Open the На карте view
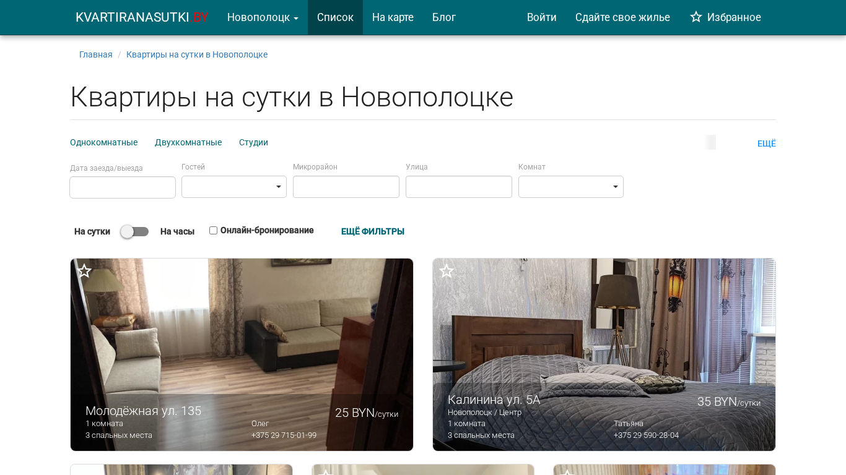The width and height of the screenshot is (846, 475). coord(393,17)
